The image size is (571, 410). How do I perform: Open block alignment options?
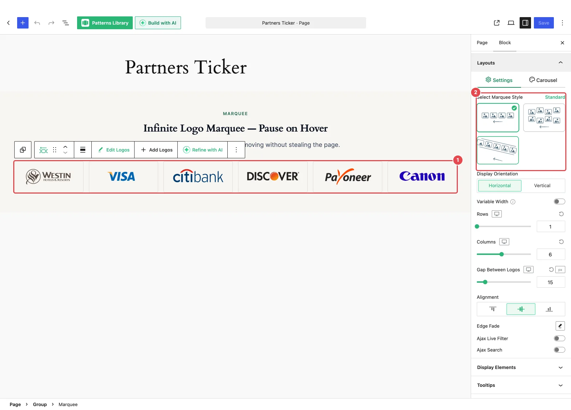[83, 150]
